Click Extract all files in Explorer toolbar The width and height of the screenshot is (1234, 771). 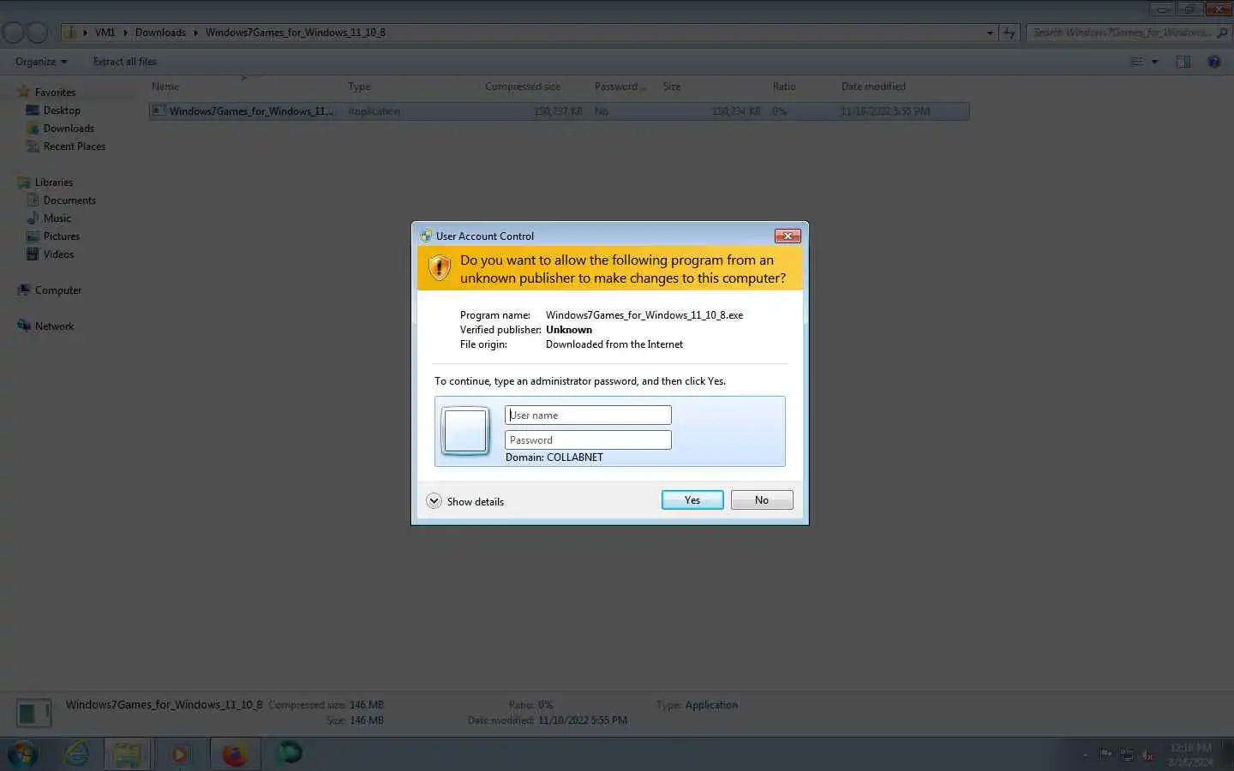click(x=125, y=62)
